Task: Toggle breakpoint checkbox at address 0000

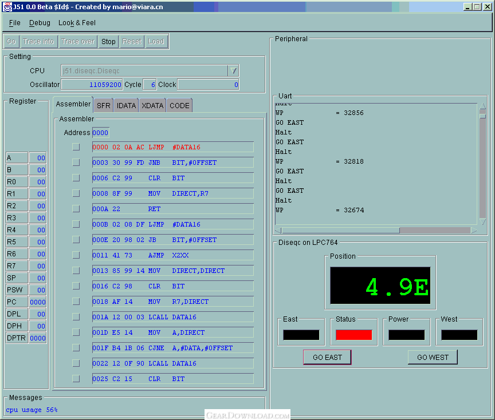Action: [76, 147]
